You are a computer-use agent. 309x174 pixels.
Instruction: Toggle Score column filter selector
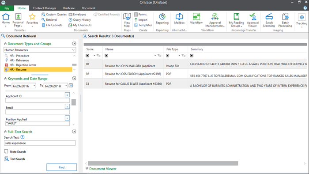[87, 56]
